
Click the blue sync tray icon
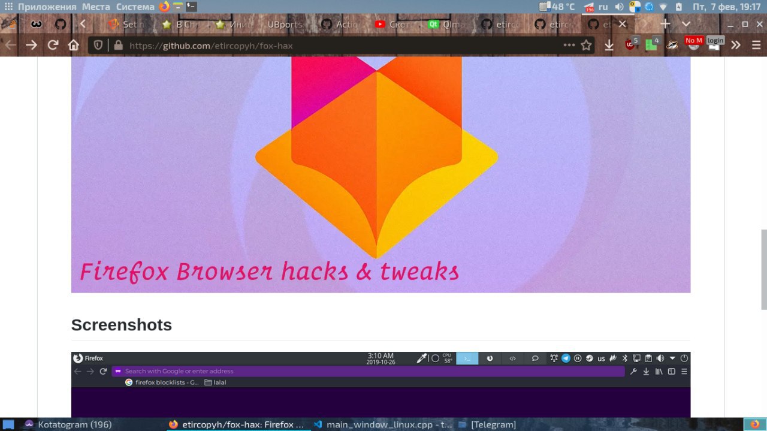[x=649, y=7]
